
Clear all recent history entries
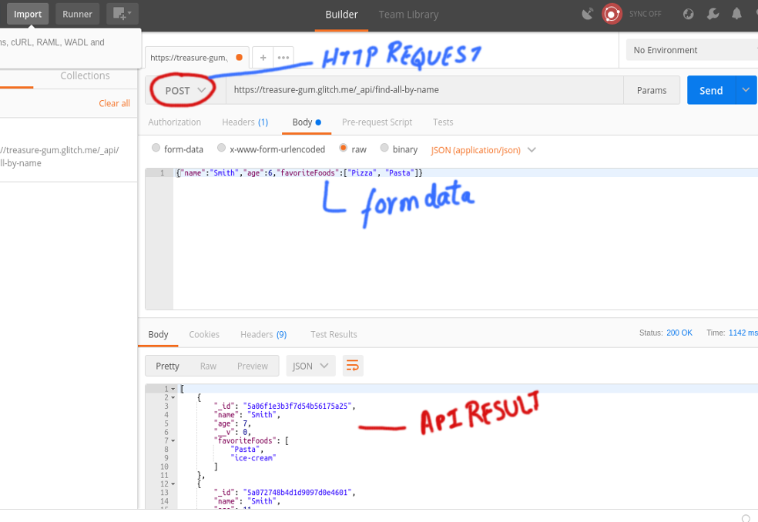point(114,102)
